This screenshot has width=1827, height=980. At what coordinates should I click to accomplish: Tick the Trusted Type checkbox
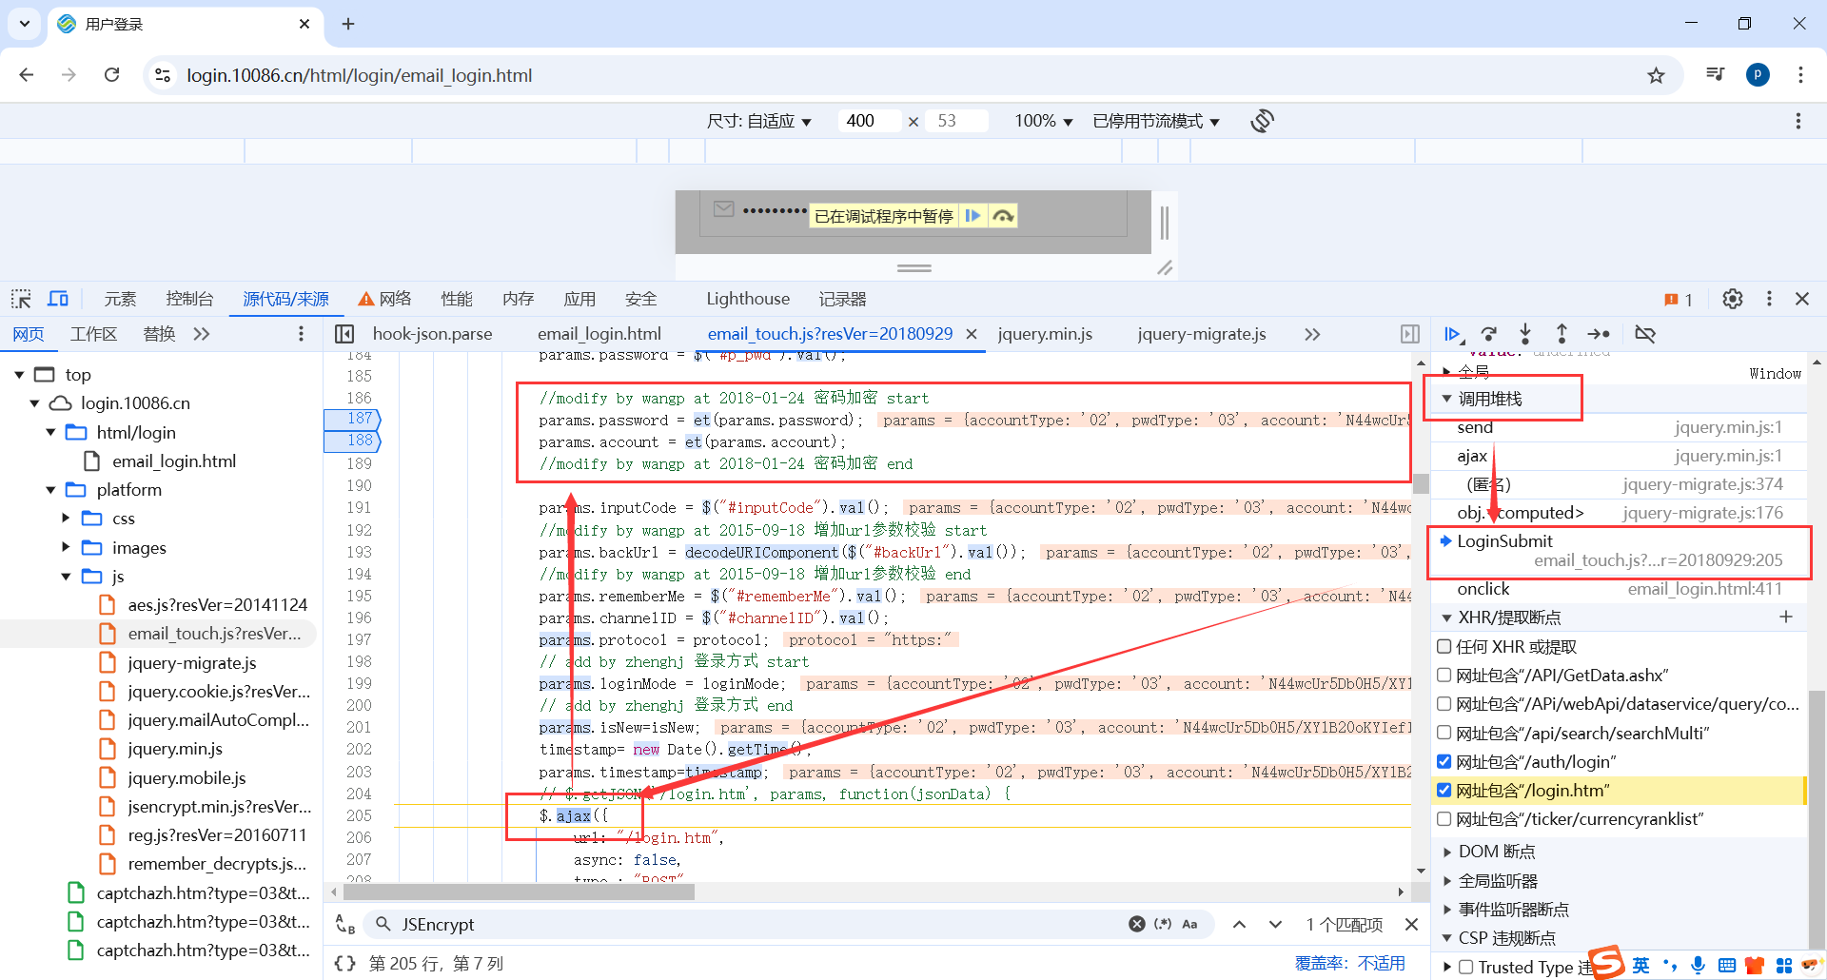point(1466,967)
